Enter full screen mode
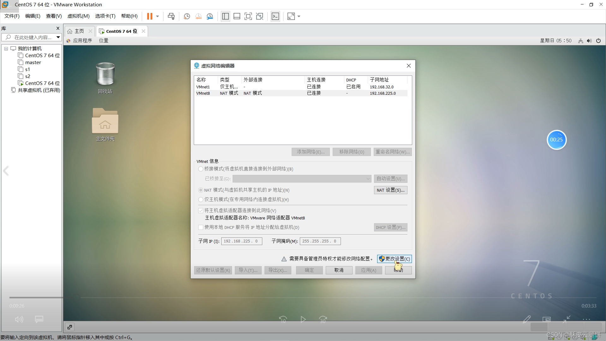The height and width of the screenshot is (341, 606). 248,16
